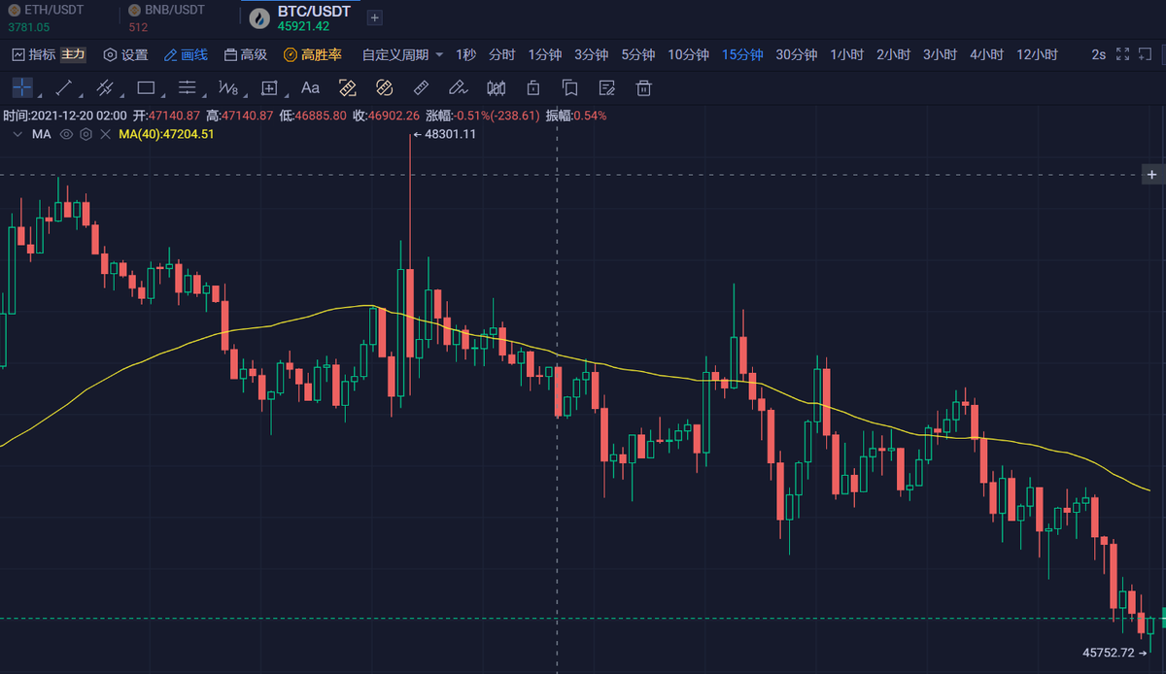Screen dimensions: 1166x674
Task: Collapse the MA indicator legend chevron
Action: point(16,134)
